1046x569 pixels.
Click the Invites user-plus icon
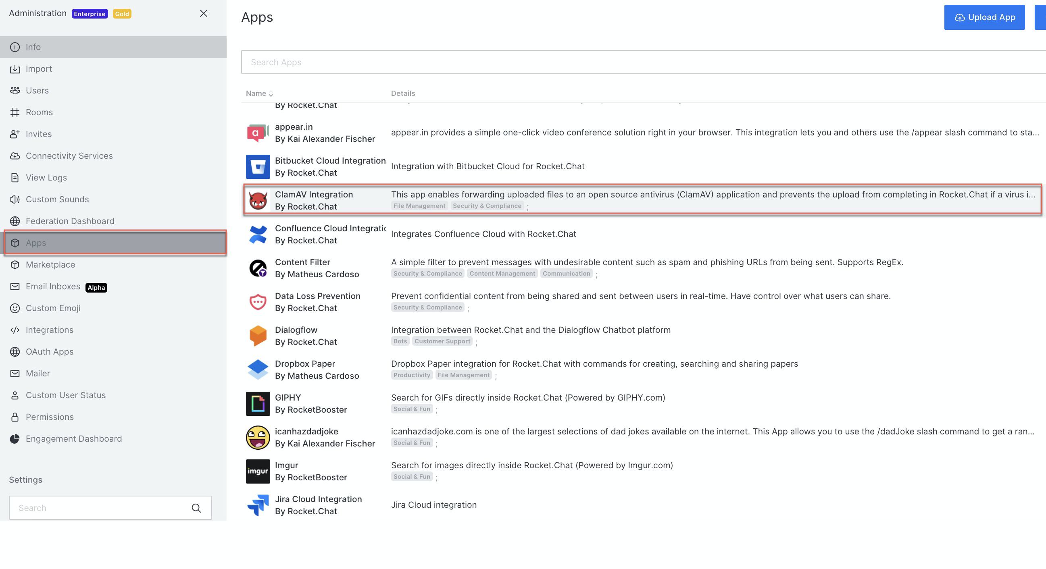(15, 134)
